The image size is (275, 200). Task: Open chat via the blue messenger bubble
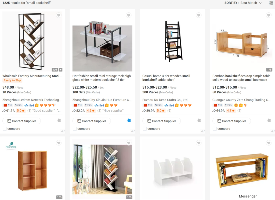pyautogui.click(x=129, y=121)
